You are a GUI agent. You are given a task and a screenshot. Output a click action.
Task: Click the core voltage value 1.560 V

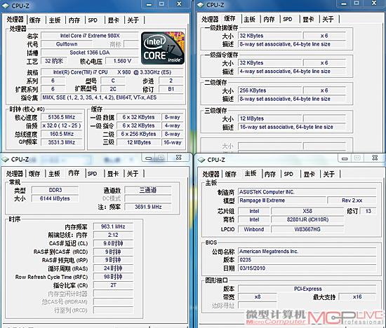[x=122, y=61]
